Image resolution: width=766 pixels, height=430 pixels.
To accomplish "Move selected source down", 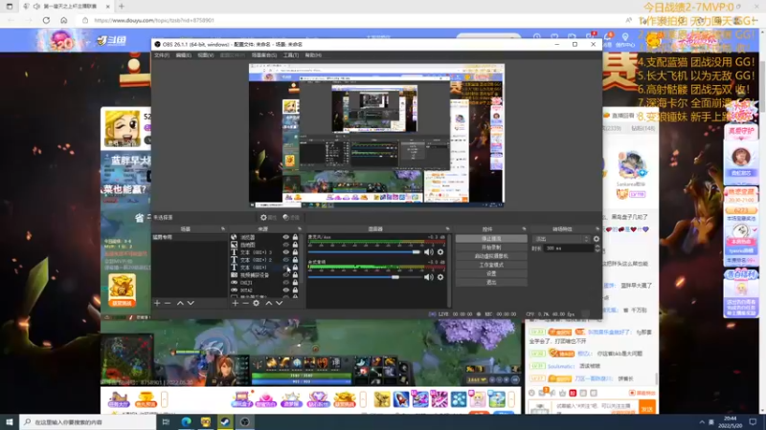I will click(x=280, y=303).
